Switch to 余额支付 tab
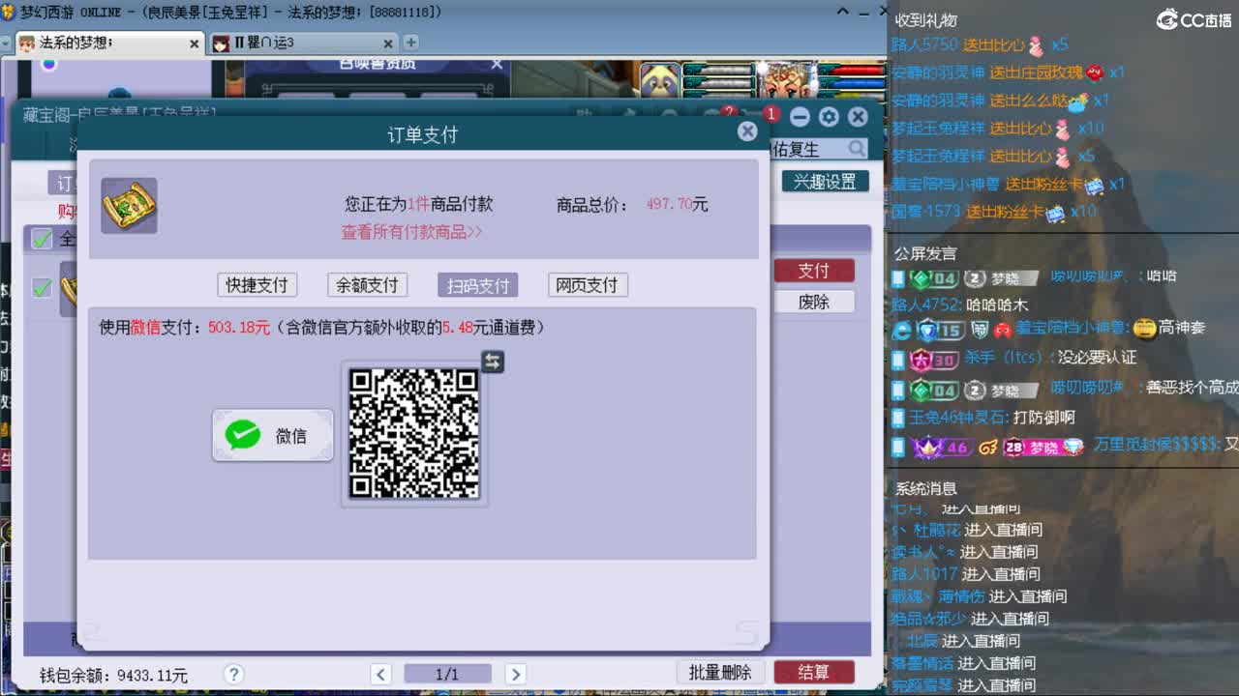 pos(368,285)
